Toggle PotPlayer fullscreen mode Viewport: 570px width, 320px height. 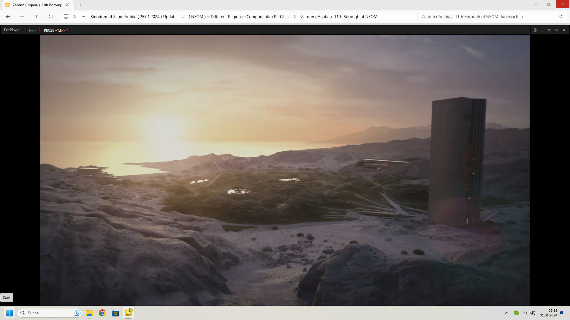(557, 30)
